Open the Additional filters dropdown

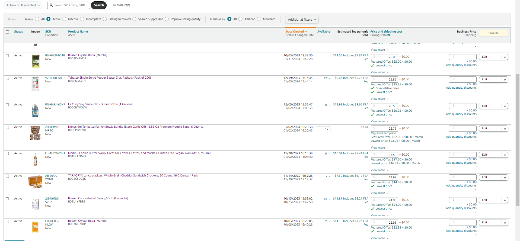click(x=302, y=20)
